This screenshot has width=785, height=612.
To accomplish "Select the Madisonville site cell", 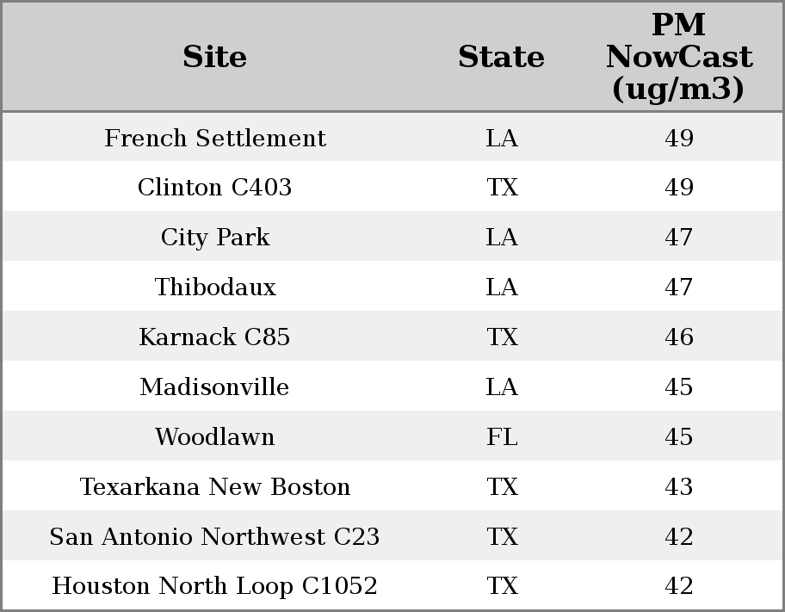I will [x=214, y=387].
